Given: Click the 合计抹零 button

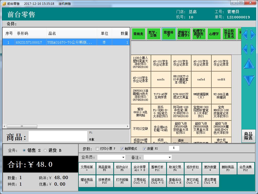Looking at the screenshot, I should point(140,168).
